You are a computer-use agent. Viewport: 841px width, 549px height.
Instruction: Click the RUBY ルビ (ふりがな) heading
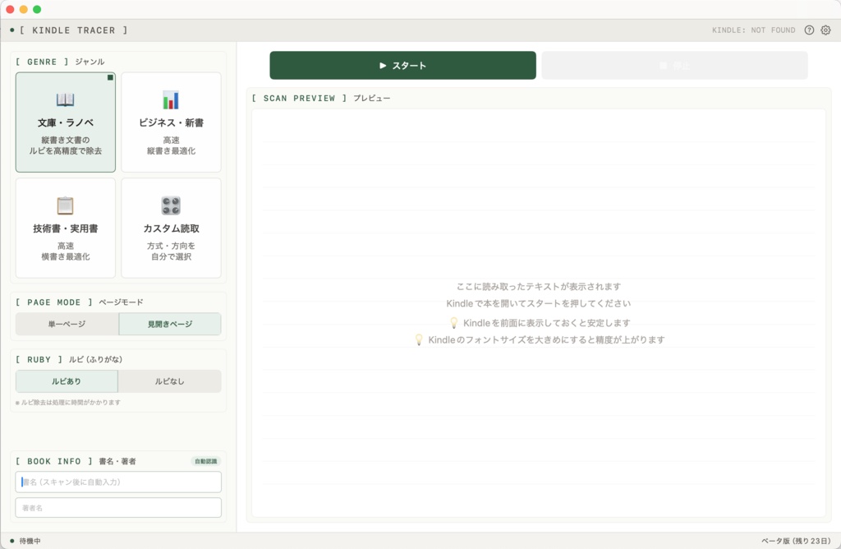tap(69, 359)
